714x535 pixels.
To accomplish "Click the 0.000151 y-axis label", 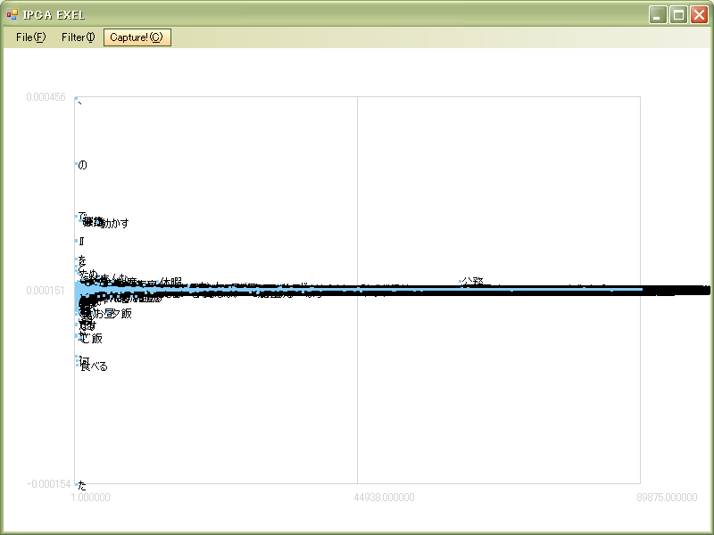I will pyautogui.click(x=46, y=291).
